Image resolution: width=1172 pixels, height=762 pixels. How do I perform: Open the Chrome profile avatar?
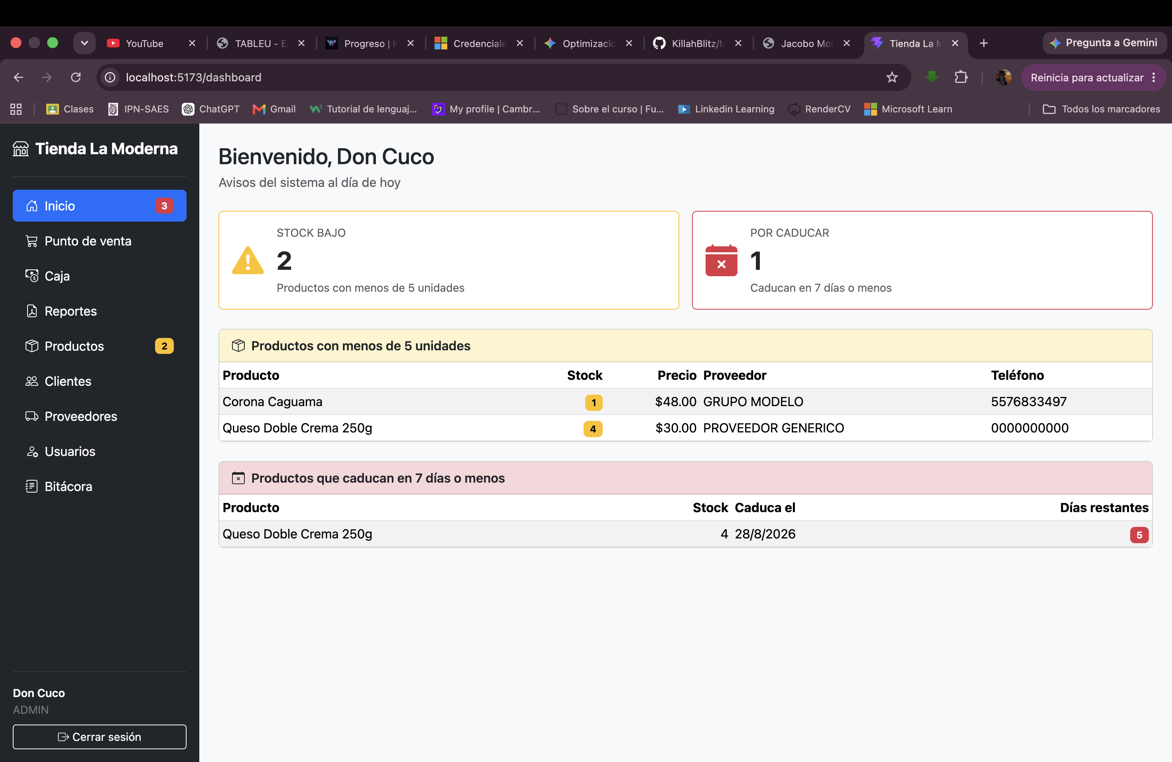click(1003, 77)
